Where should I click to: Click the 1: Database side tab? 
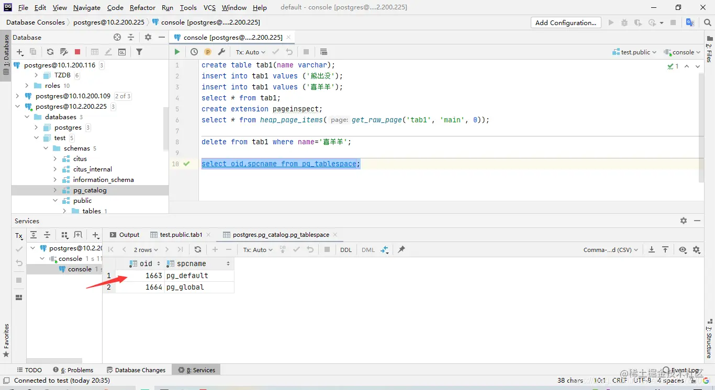click(x=6, y=55)
